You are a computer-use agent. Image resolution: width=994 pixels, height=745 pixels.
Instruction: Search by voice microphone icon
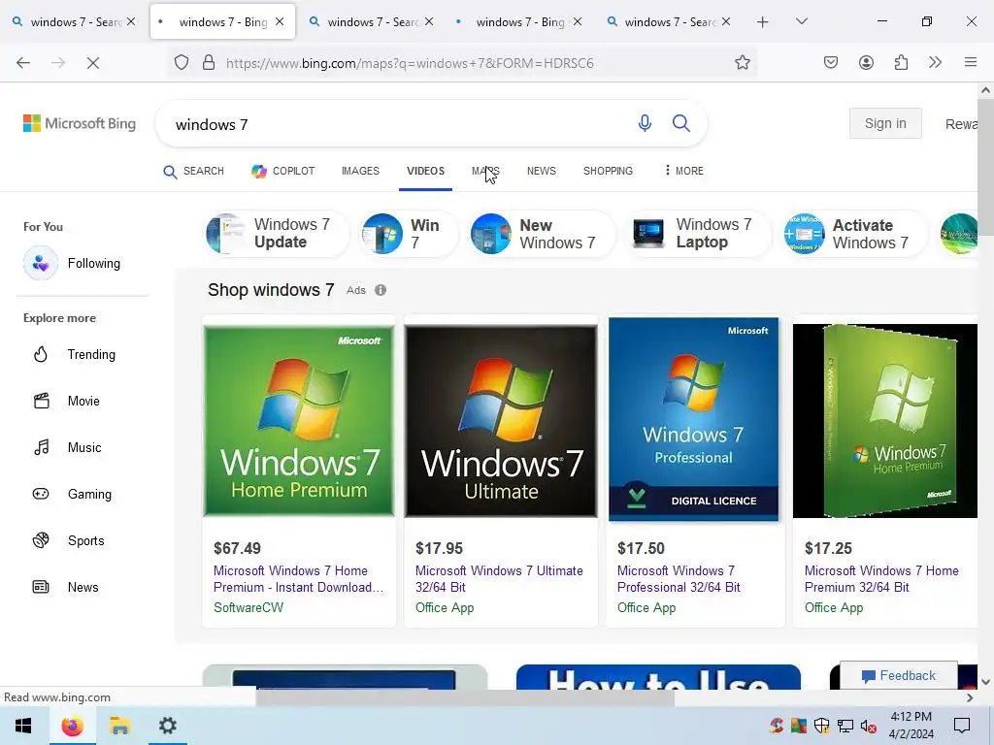click(645, 123)
